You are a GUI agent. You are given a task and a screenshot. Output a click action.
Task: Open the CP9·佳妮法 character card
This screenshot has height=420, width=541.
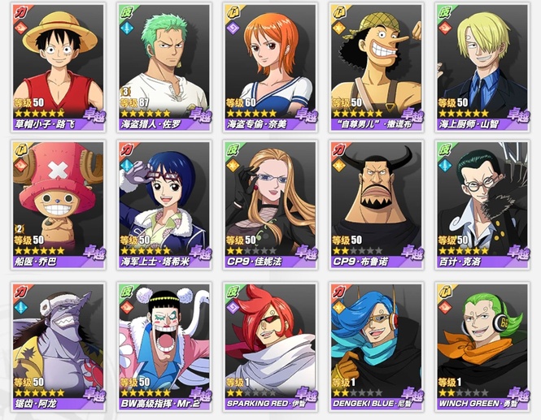pyautogui.click(x=270, y=205)
